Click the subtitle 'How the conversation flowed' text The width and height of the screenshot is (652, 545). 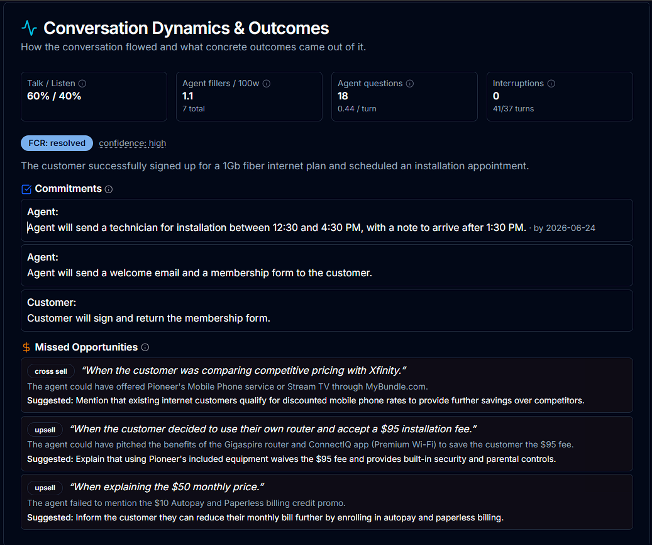(x=194, y=47)
